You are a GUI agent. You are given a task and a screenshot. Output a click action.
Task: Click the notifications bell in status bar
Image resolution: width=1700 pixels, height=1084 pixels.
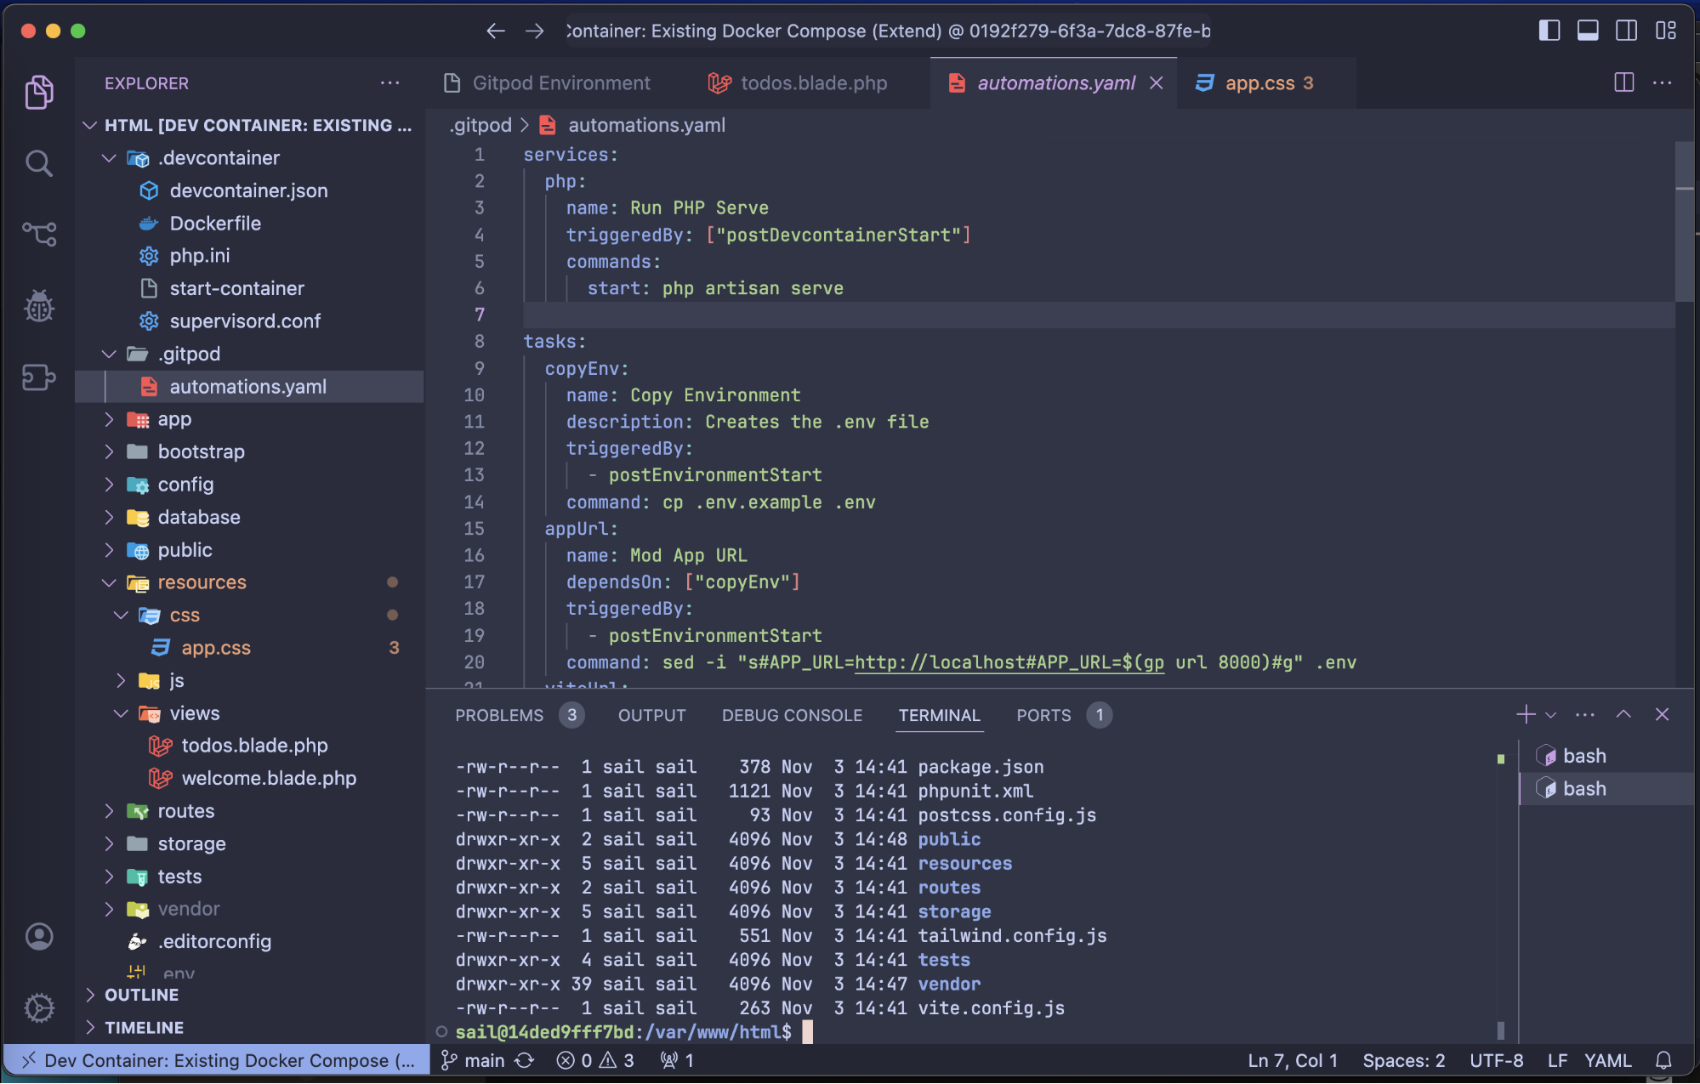click(1663, 1060)
